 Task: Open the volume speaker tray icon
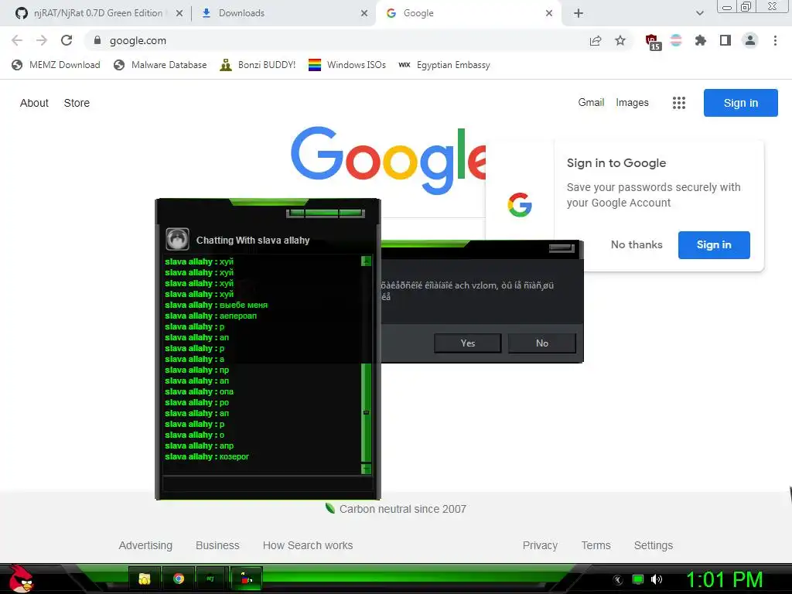(656, 579)
